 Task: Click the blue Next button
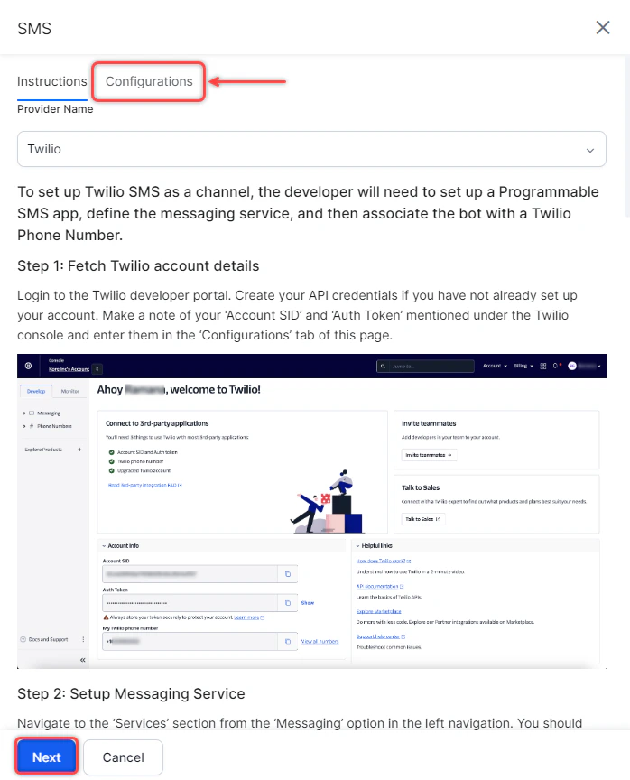click(46, 757)
